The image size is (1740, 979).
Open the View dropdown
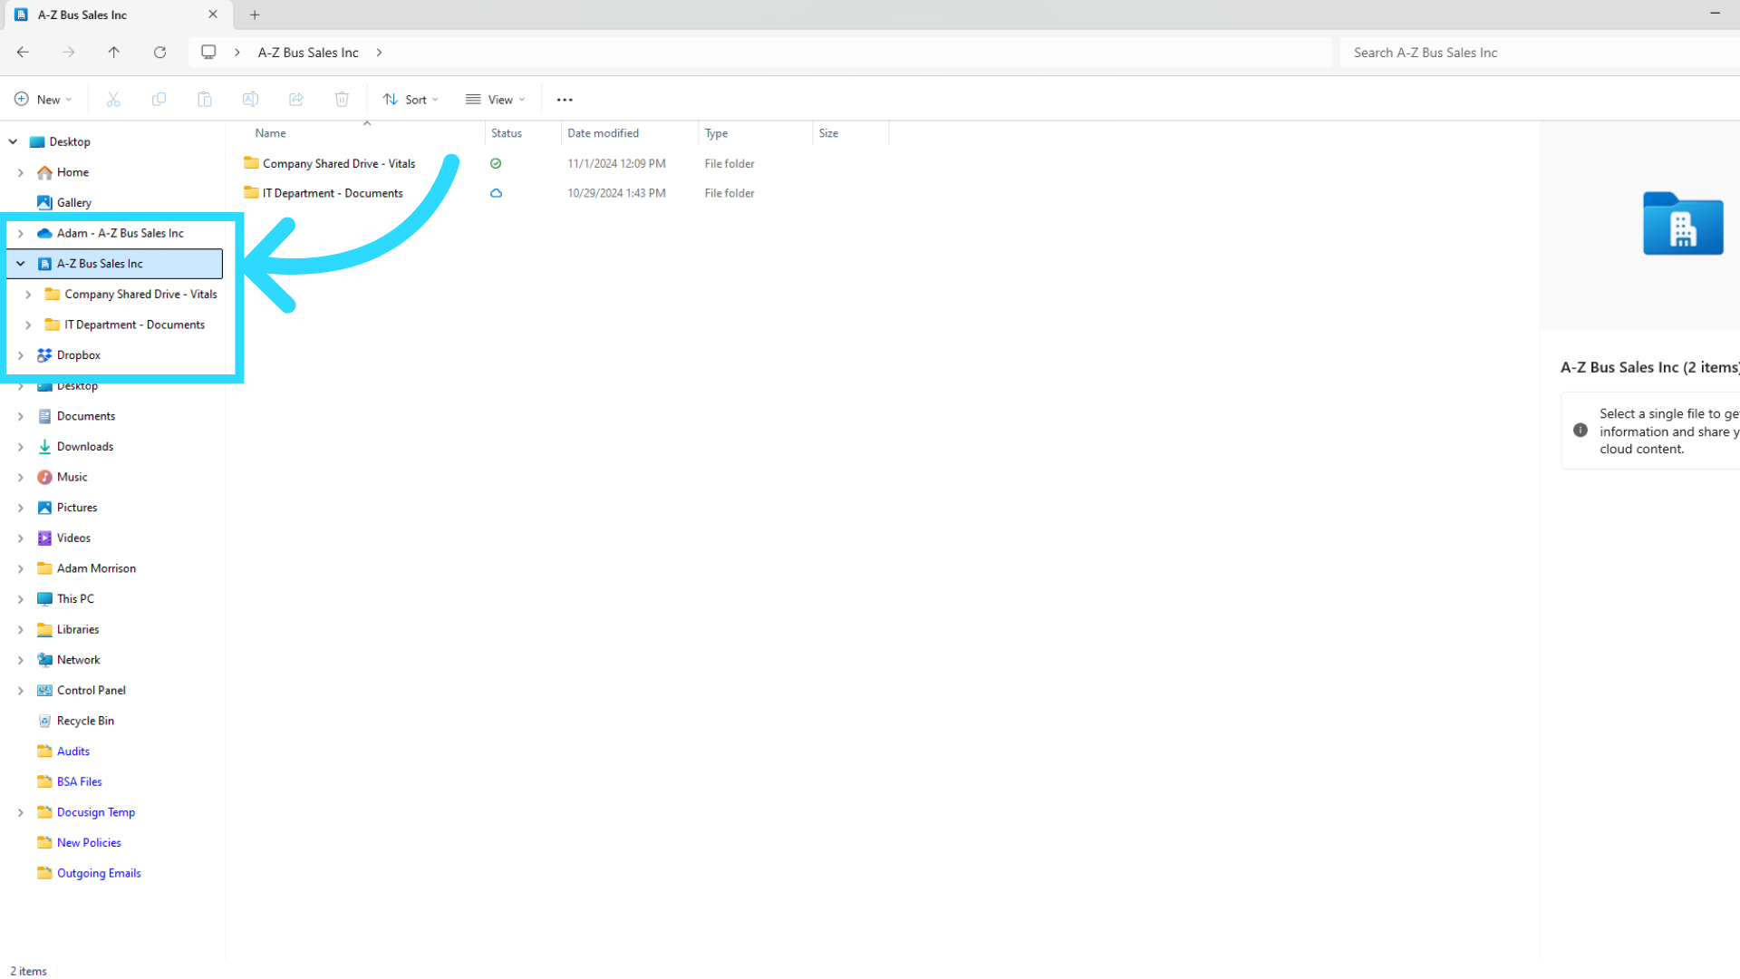495,100
